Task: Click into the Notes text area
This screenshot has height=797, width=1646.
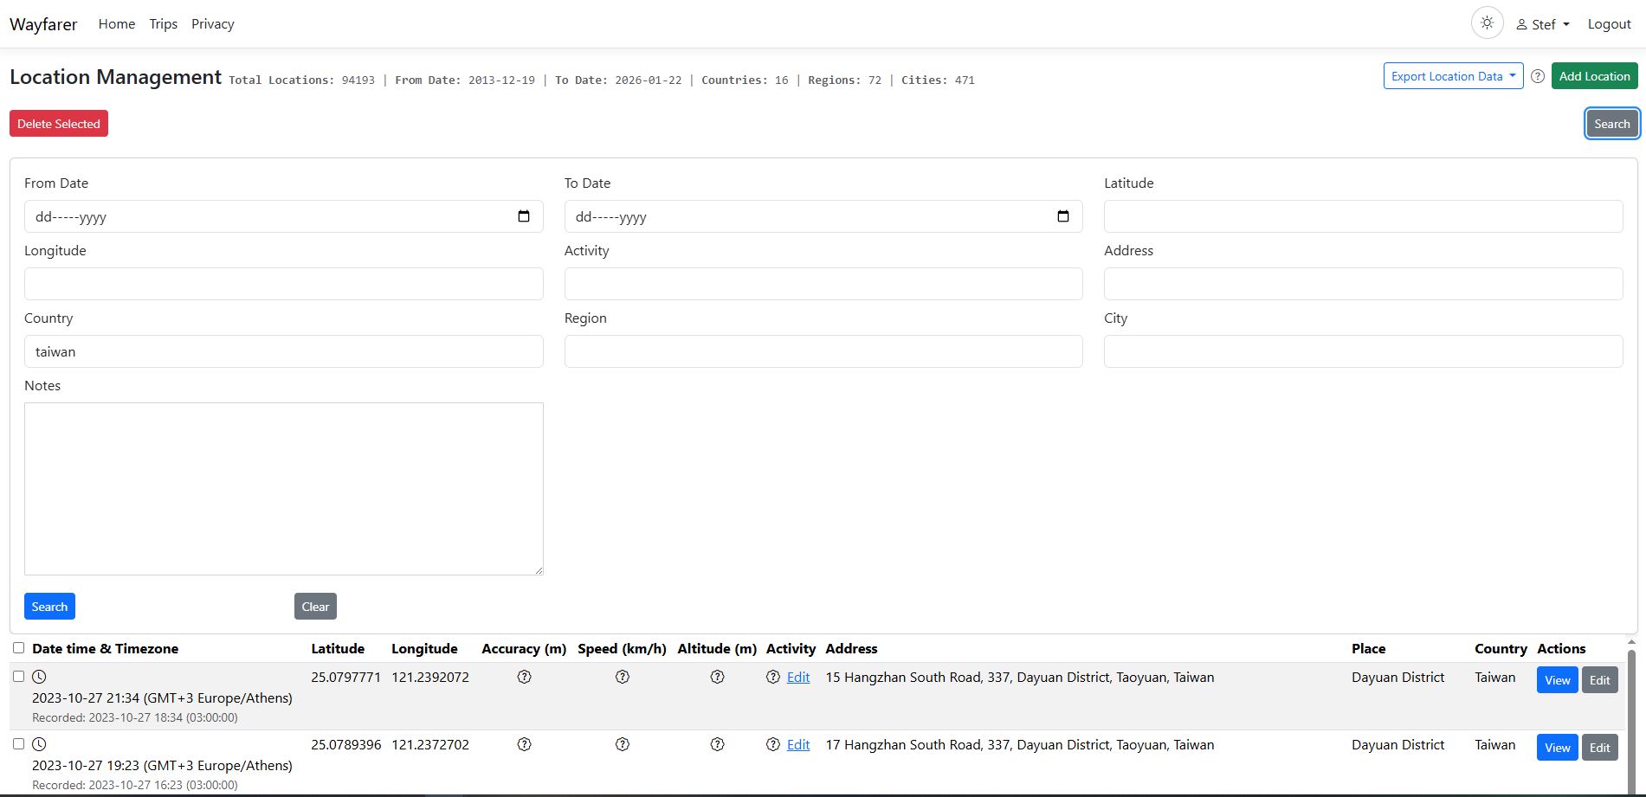Action: 284,489
